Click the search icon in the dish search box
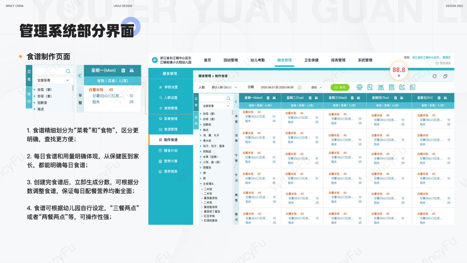The image size is (467, 263). (228, 98)
